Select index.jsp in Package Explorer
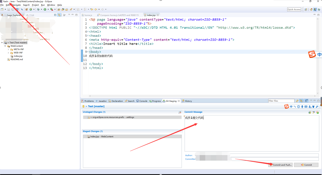The height and width of the screenshot is (175, 322). click(16, 56)
